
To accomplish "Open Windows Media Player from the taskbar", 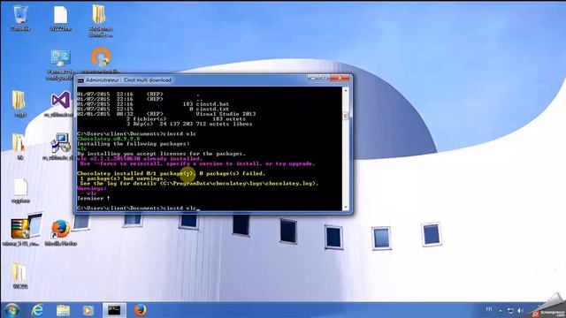I will pos(88,310).
